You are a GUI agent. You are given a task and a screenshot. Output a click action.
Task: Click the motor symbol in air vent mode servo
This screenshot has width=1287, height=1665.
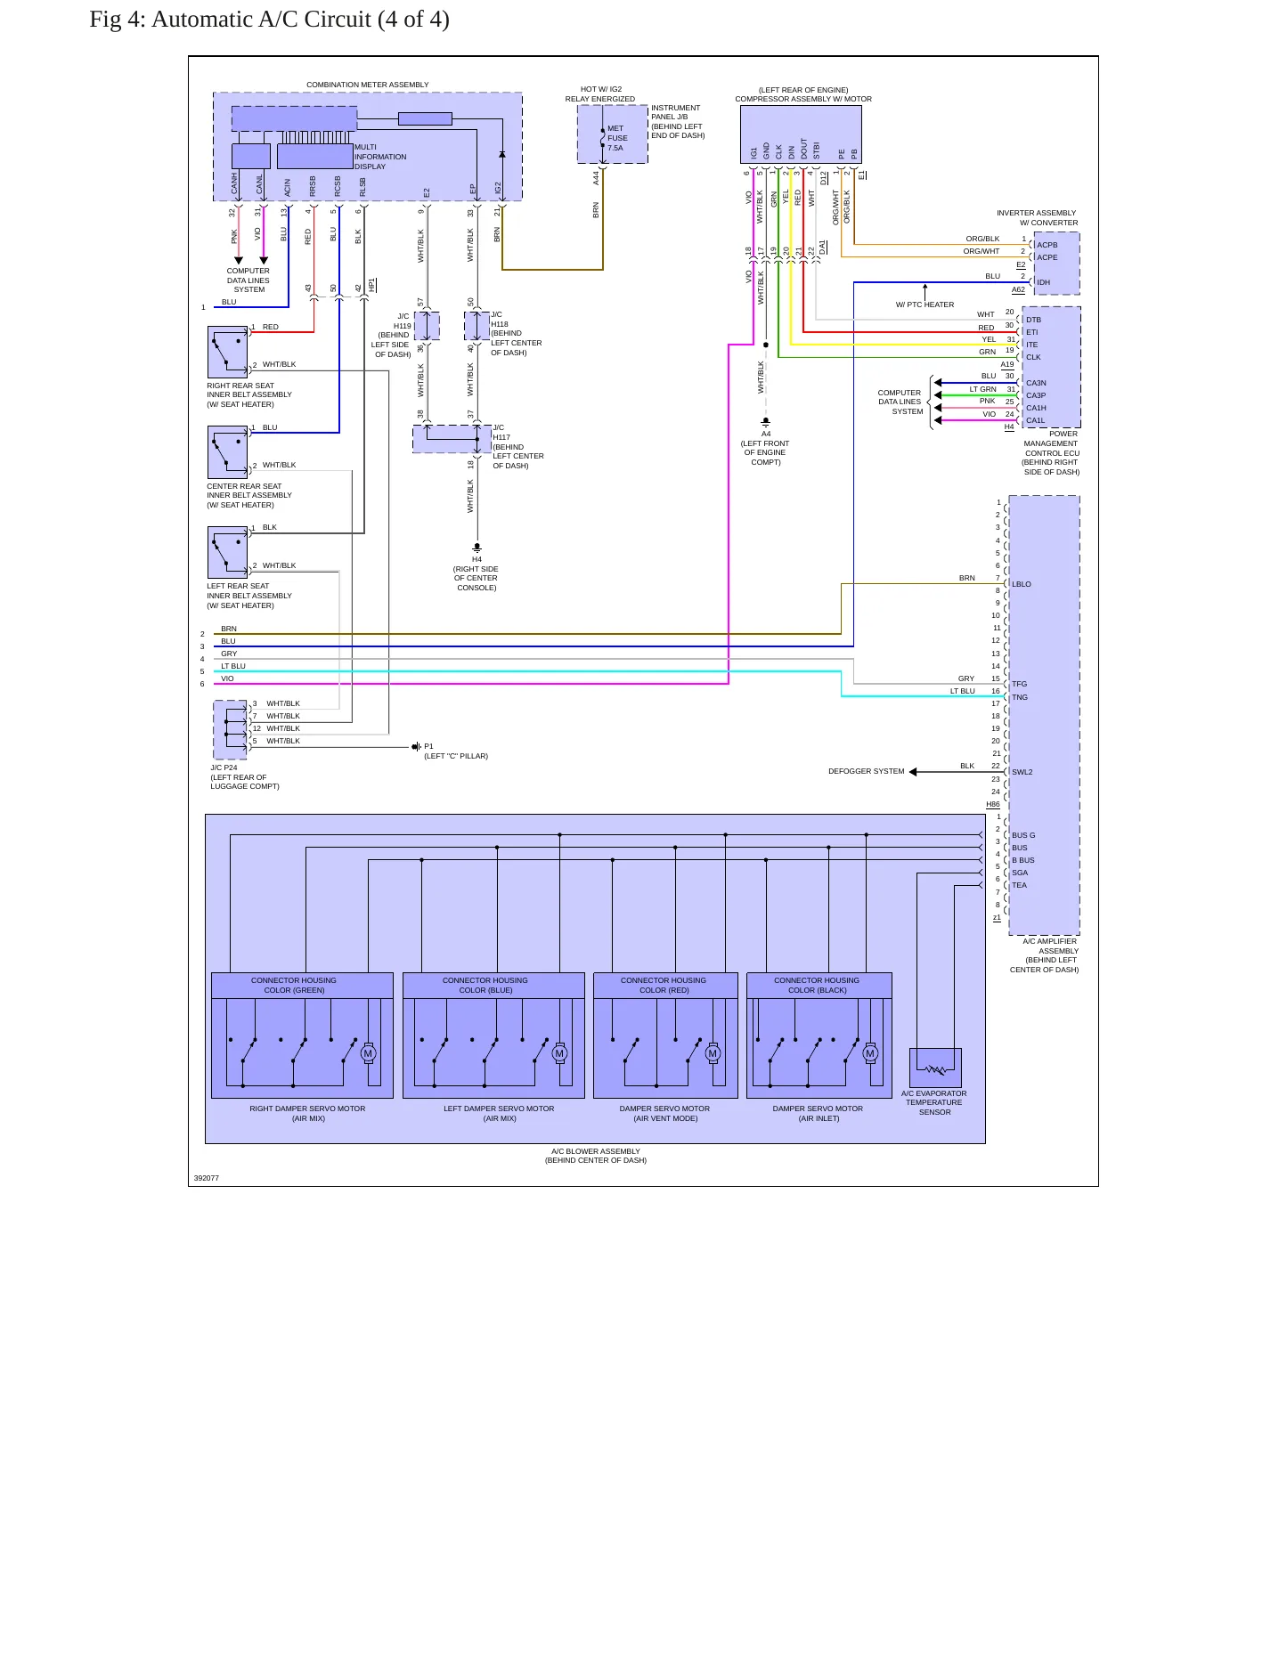713,1053
